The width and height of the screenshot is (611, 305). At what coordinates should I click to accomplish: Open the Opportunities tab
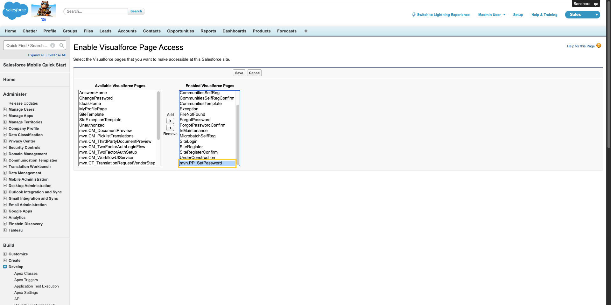[180, 31]
